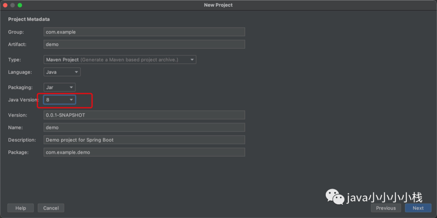437x218 pixels.
Task: Open Help for the project wizard
Action: (21, 208)
